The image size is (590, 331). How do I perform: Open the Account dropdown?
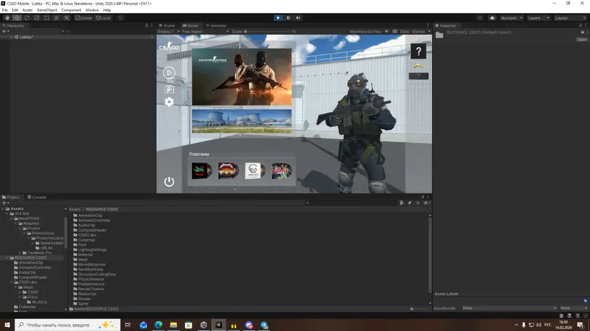click(x=510, y=18)
